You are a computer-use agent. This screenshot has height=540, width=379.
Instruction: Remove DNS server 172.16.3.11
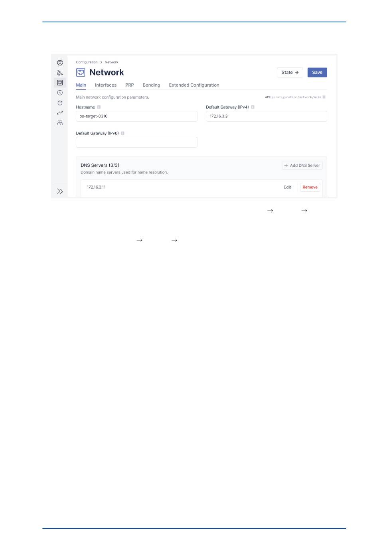pyautogui.click(x=310, y=187)
